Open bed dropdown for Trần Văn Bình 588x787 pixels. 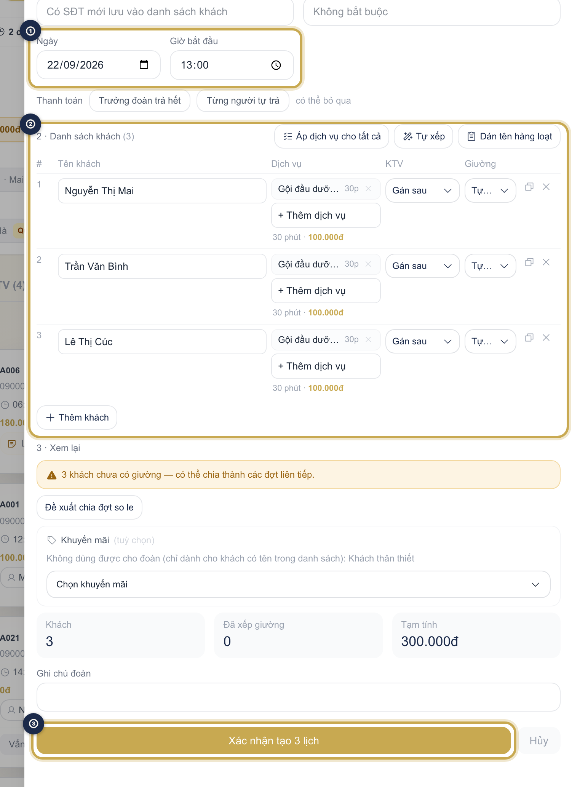(x=491, y=266)
